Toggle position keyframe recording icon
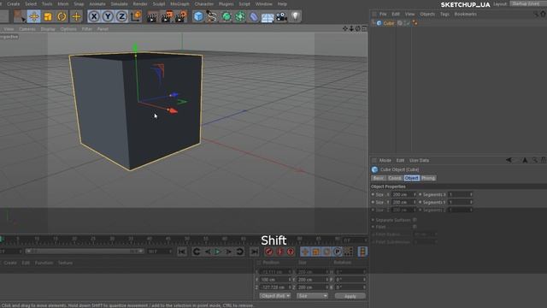The image size is (547, 308). [305, 252]
